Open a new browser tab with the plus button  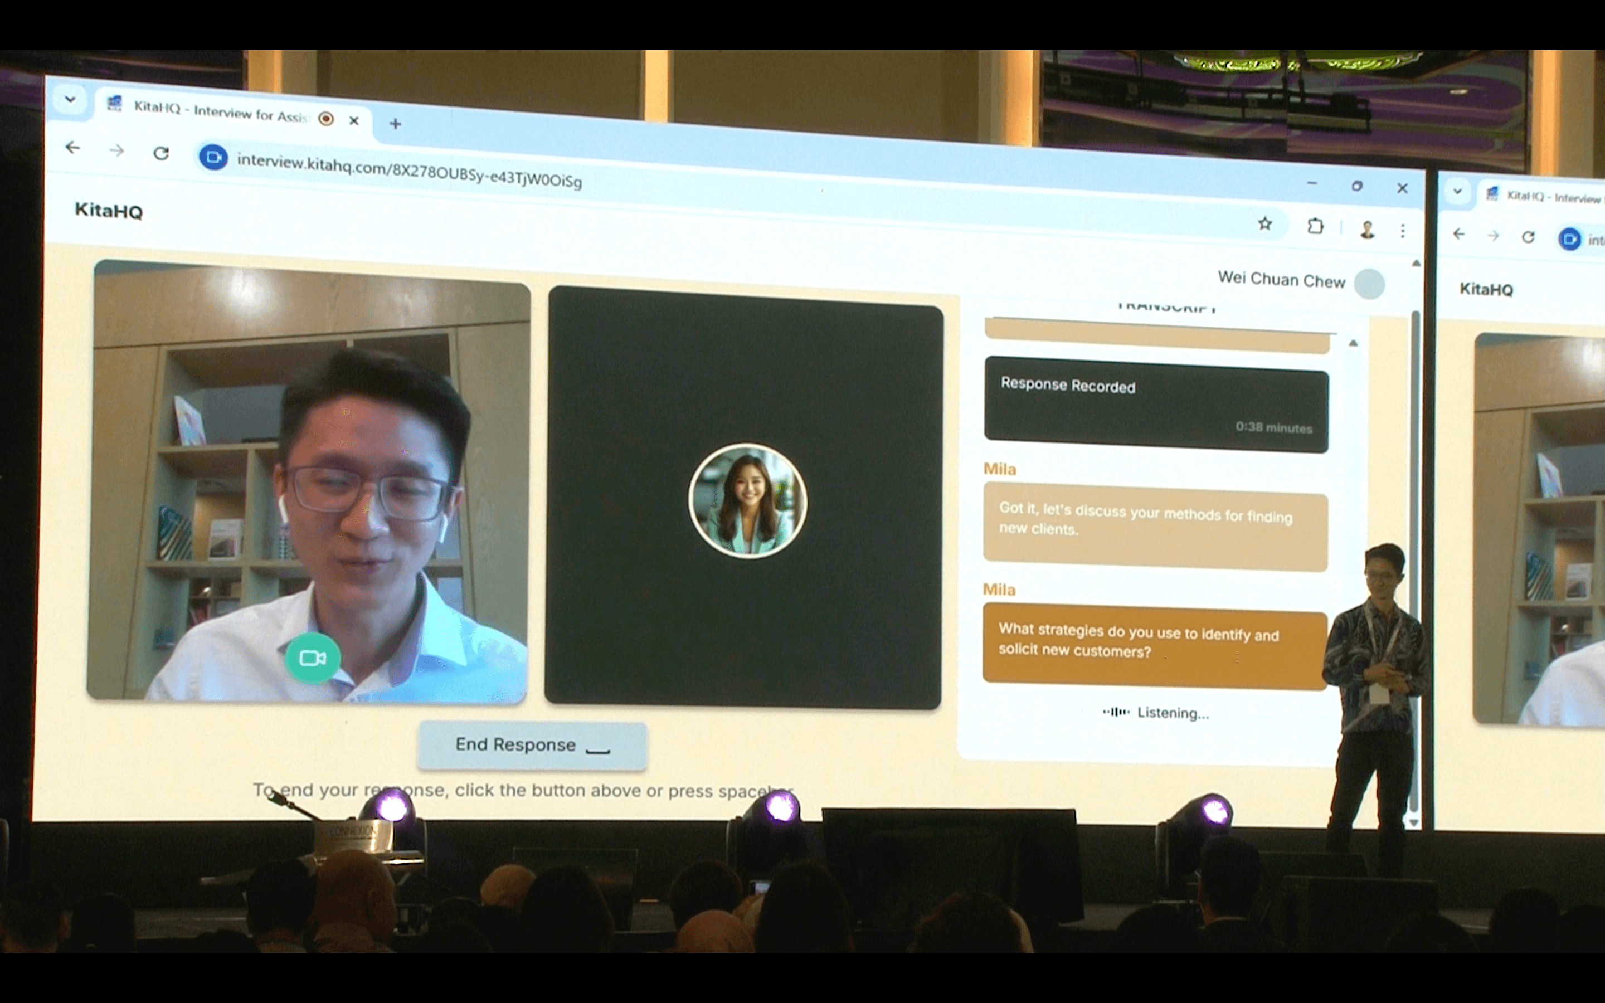[x=395, y=123]
